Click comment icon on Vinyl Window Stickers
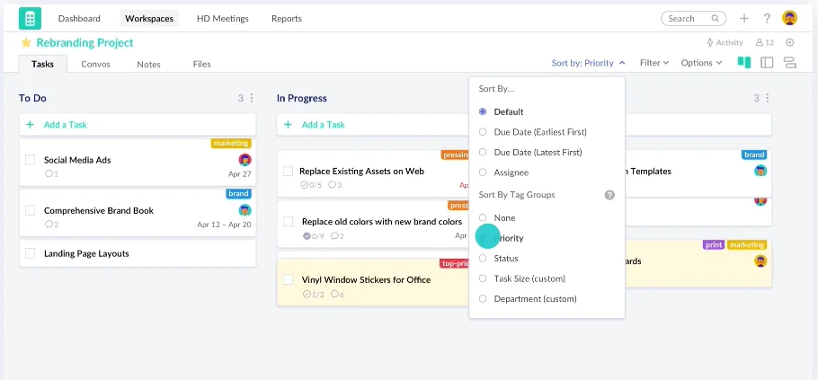The height and width of the screenshot is (380, 818). point(334,294)
